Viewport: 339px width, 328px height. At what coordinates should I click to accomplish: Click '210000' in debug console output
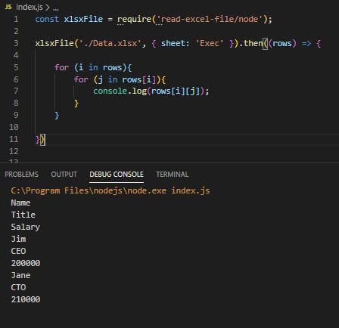tap(26, 299)
